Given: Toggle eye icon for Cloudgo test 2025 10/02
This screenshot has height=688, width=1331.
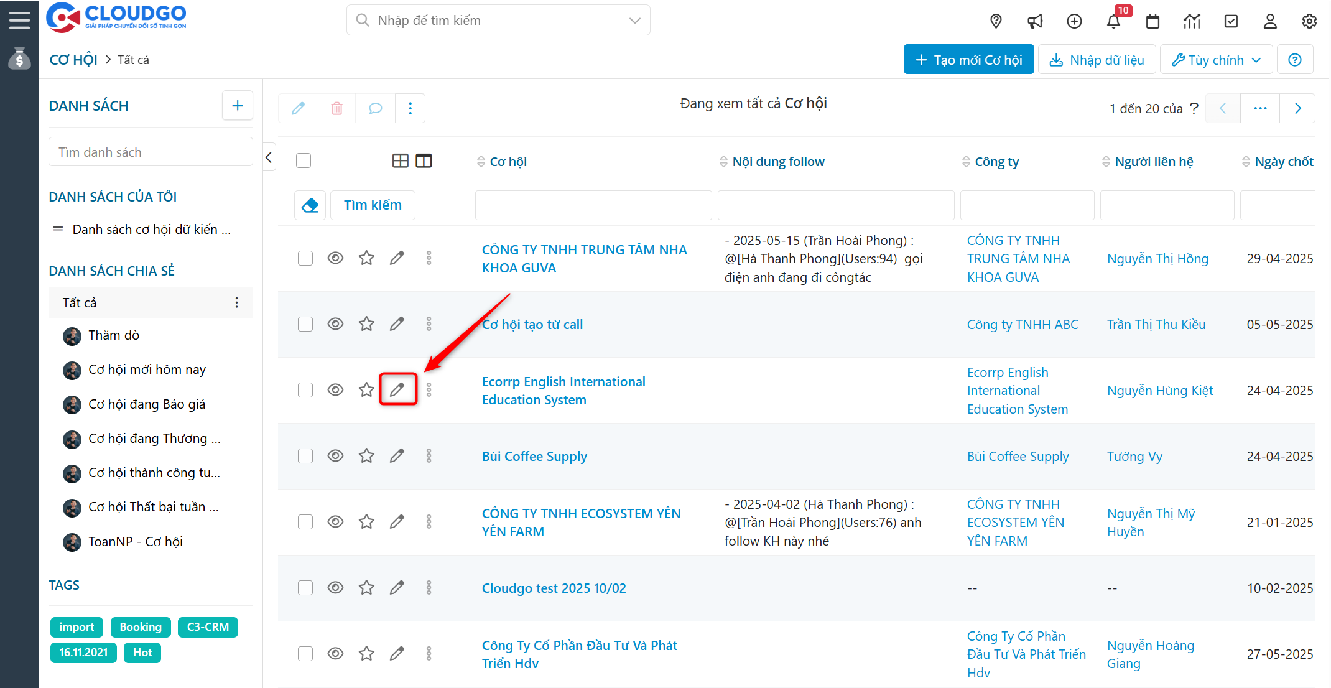Looking at the screenshot, I should pos(335,588).
